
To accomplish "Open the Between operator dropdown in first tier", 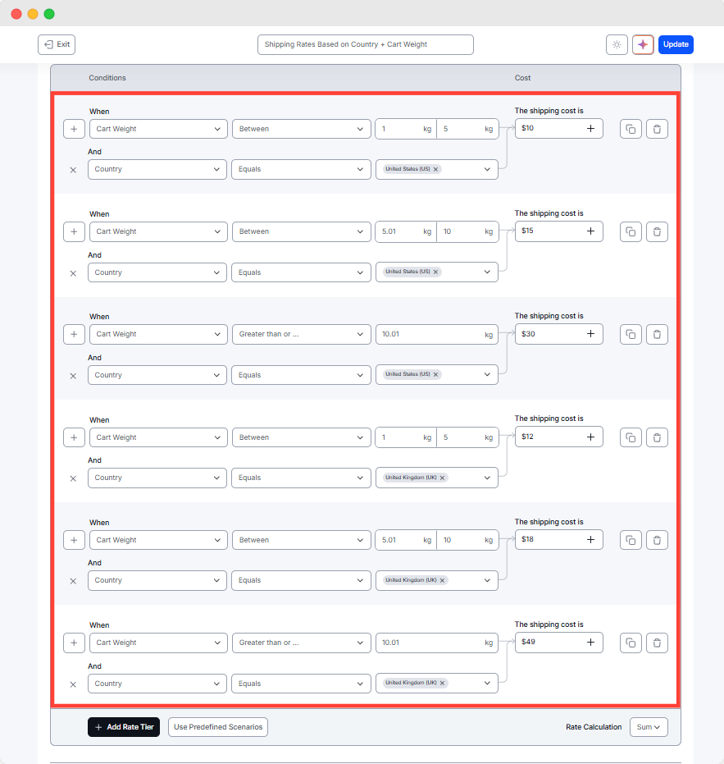I will pos(299,128).
